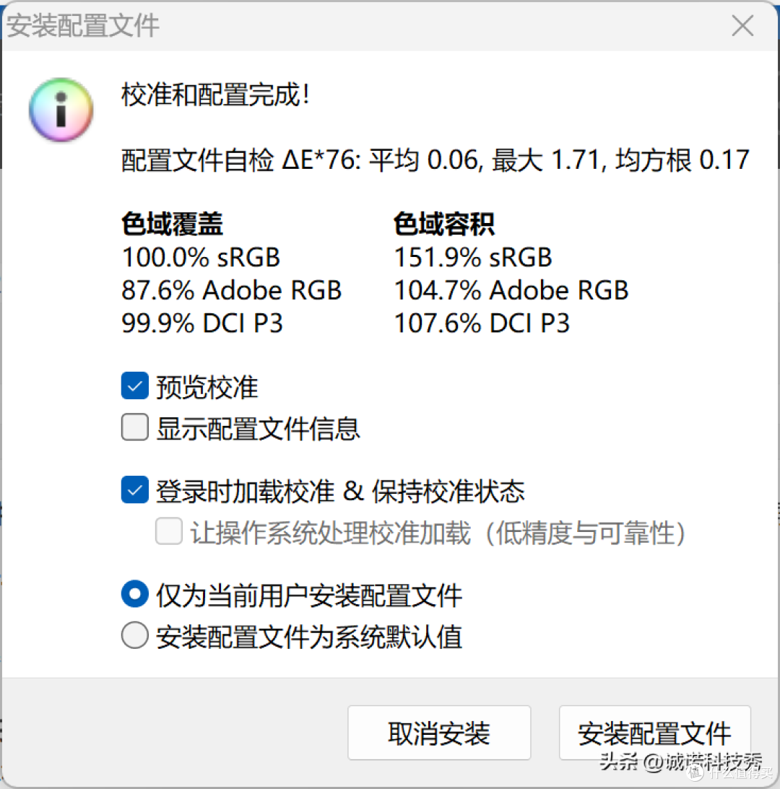Close the 安装配置文件 dialog
The width and height of the screenshot is (780, 789).
click(x=742, y=25)
